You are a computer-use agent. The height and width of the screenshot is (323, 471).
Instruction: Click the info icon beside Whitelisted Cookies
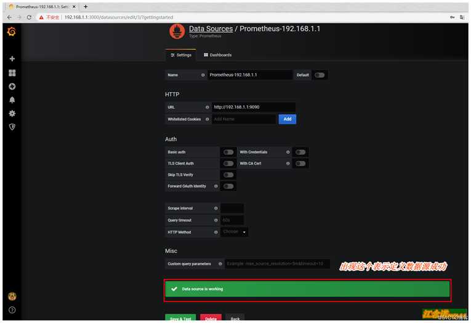(207, 119)
